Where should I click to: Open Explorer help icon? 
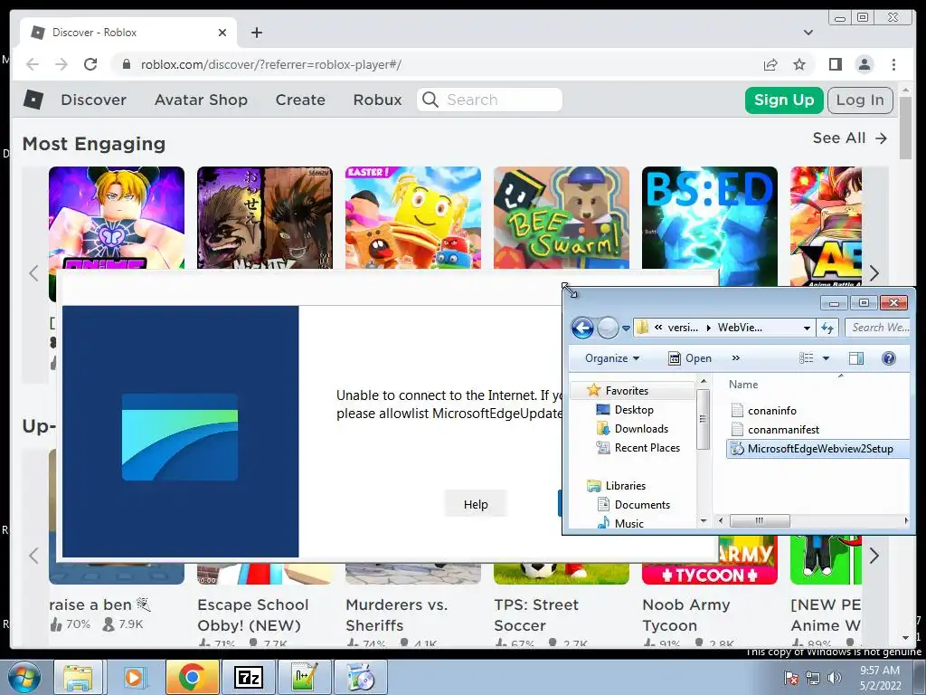[x=888, y=358]
